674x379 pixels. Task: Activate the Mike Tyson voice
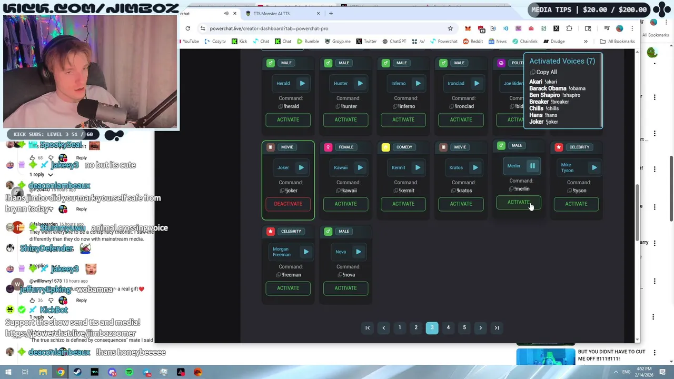[576, 204]
